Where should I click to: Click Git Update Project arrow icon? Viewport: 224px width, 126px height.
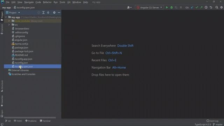[x=192, y=7]
